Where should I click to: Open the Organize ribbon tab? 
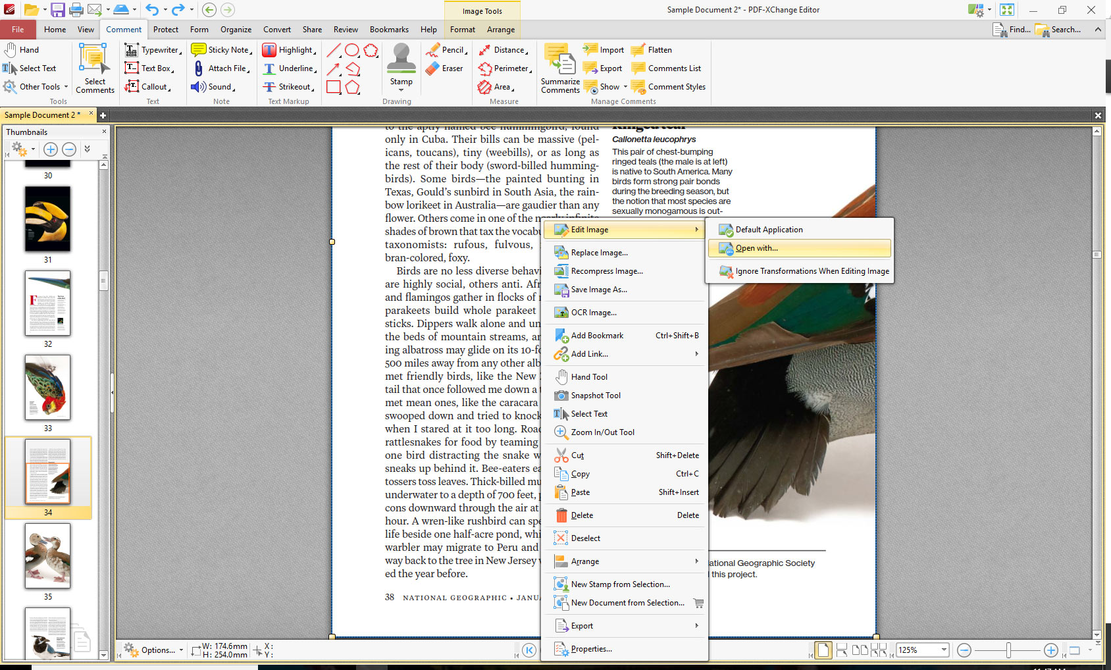(236, 30)
